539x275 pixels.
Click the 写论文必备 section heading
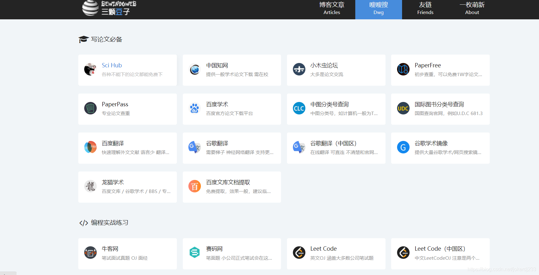coord(107,40)
